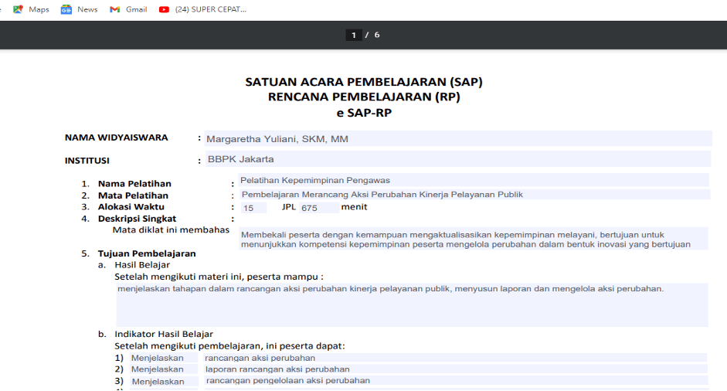
Task: Click the minutes field showing 675
Action: point(318,208)
